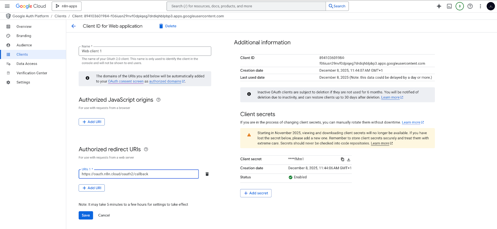Open Learn more about inactive OAuth clients
Screen dimensions: 497x229
tap(392, 97)
